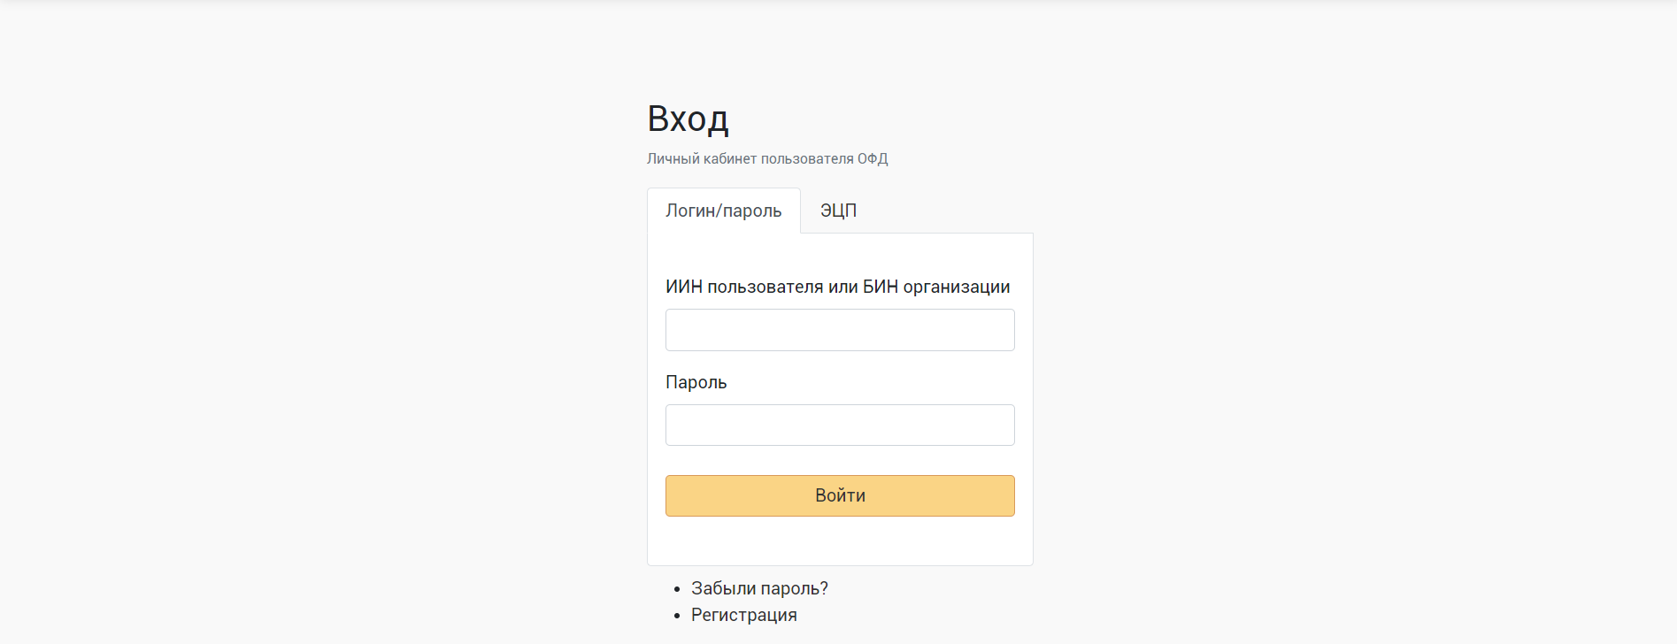Open the Забыли пароль? link
The image size is (1677, 644).
pyautogui.click(x=759, y=588)
